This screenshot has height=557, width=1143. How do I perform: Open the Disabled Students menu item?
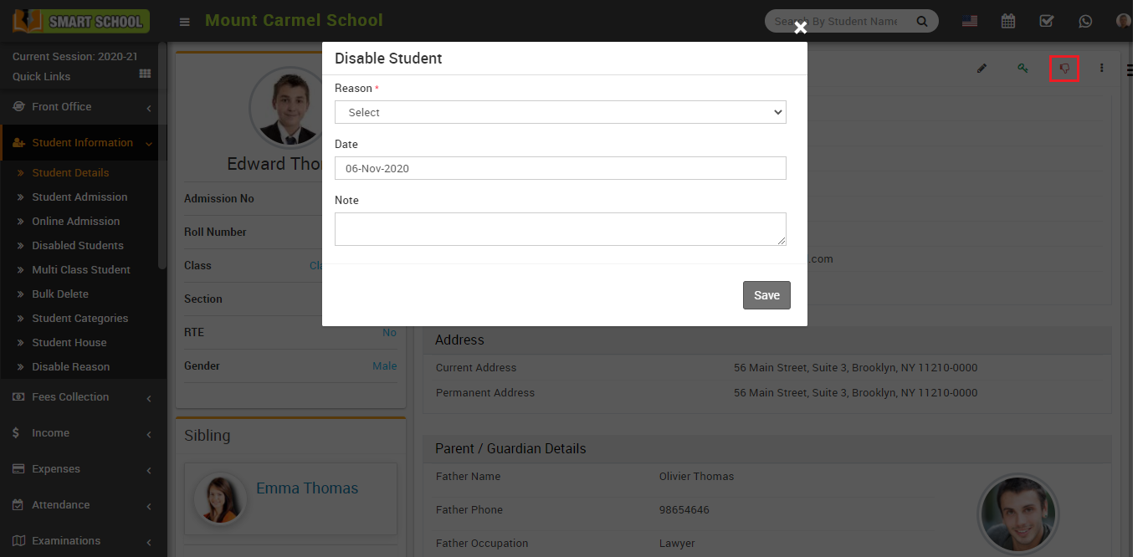coord(79,245)
